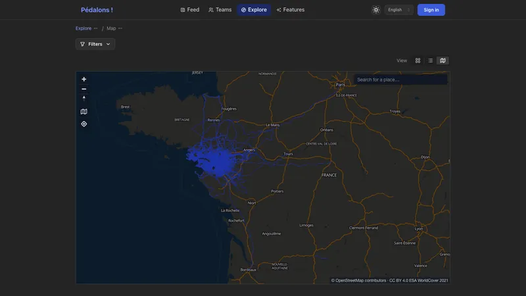Click the Saint-Étienne map label
The image size is (526, 296).
[405, 243]
